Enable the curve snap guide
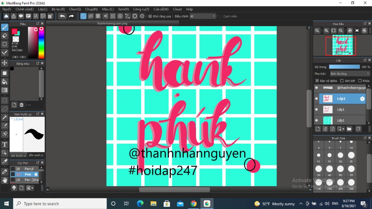Image resolution: width=372 pixels, height=209 pixels. tap(128, 16)
